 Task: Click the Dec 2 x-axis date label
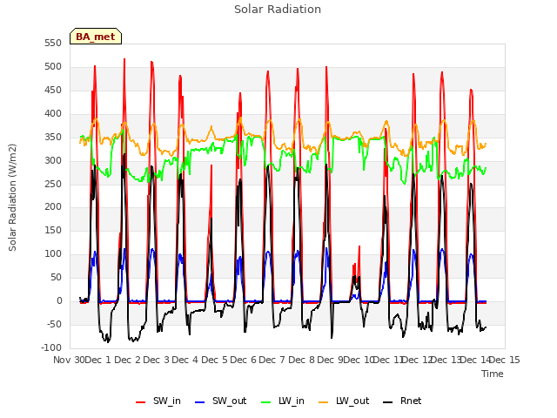[128, 360]
